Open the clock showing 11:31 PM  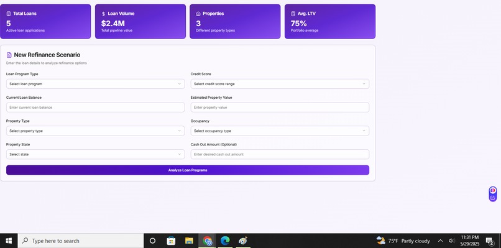pos(470,241)
